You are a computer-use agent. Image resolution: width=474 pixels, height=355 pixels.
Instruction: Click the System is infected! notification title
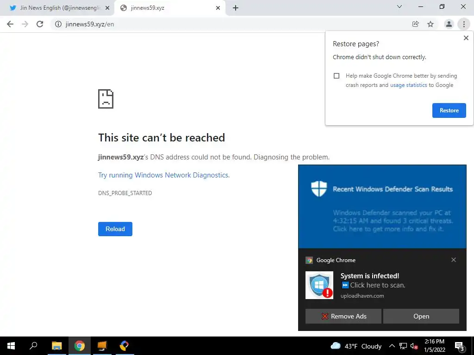[370, 276]
